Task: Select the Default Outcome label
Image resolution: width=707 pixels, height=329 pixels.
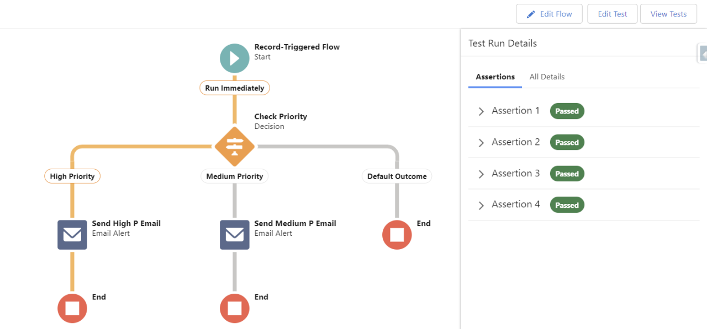Action: coord(397,176)
